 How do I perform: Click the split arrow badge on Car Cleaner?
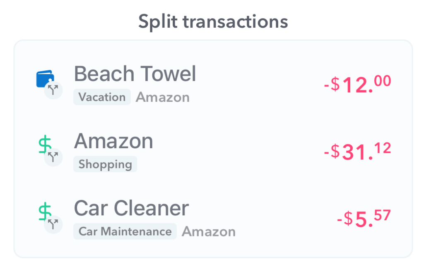[53, 224]
